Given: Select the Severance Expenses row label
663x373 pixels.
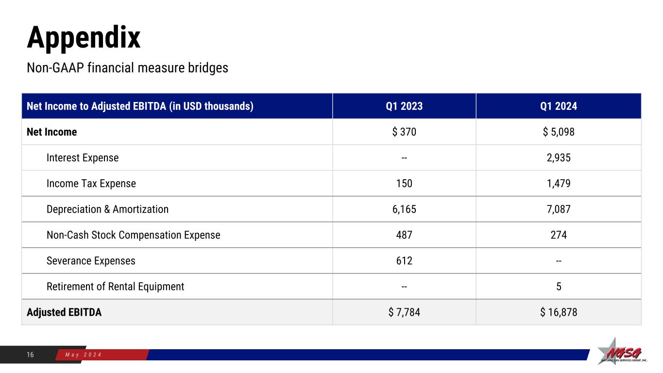Looking at the screenshot, I should click(x=91, y=261).
